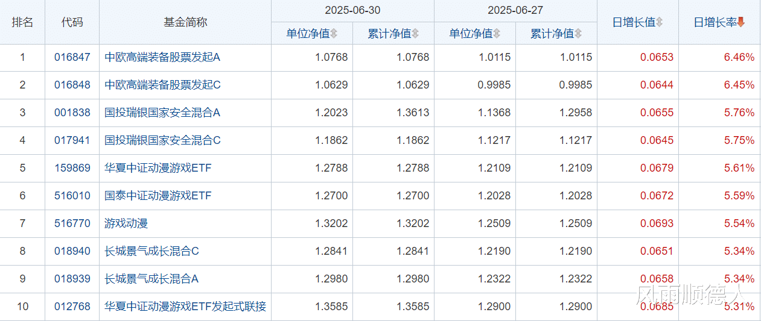Select rank number 10 cell
The width and height of the screenshot is (761, 321).
[x=22, y=307]
